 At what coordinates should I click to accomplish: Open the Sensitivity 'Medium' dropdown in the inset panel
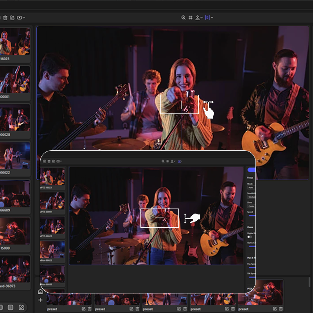tap(251, 197)
